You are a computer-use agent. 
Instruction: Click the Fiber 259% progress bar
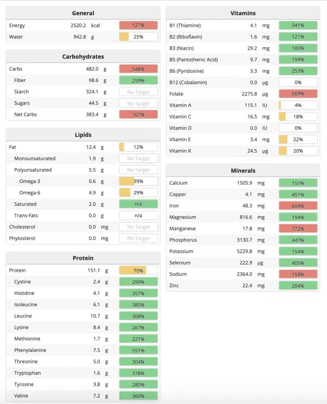(138, 80)
